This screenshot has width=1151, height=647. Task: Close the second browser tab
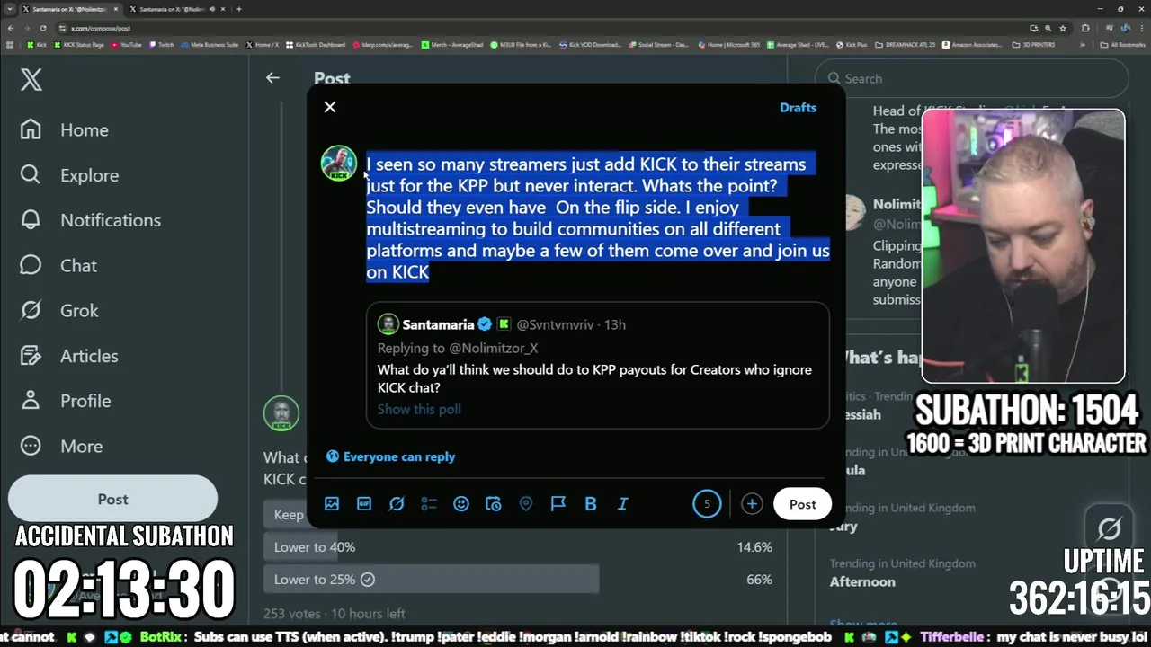tap(225, 9)
